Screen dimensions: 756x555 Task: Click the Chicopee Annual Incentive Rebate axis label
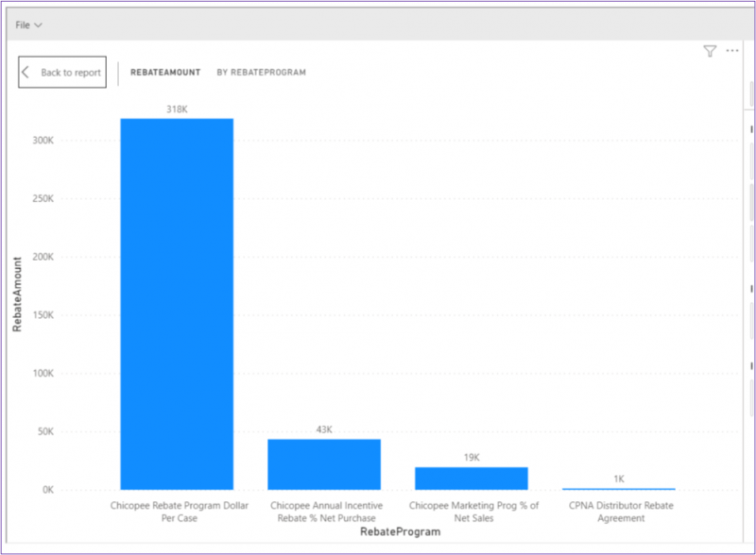[x=324, y=512]
